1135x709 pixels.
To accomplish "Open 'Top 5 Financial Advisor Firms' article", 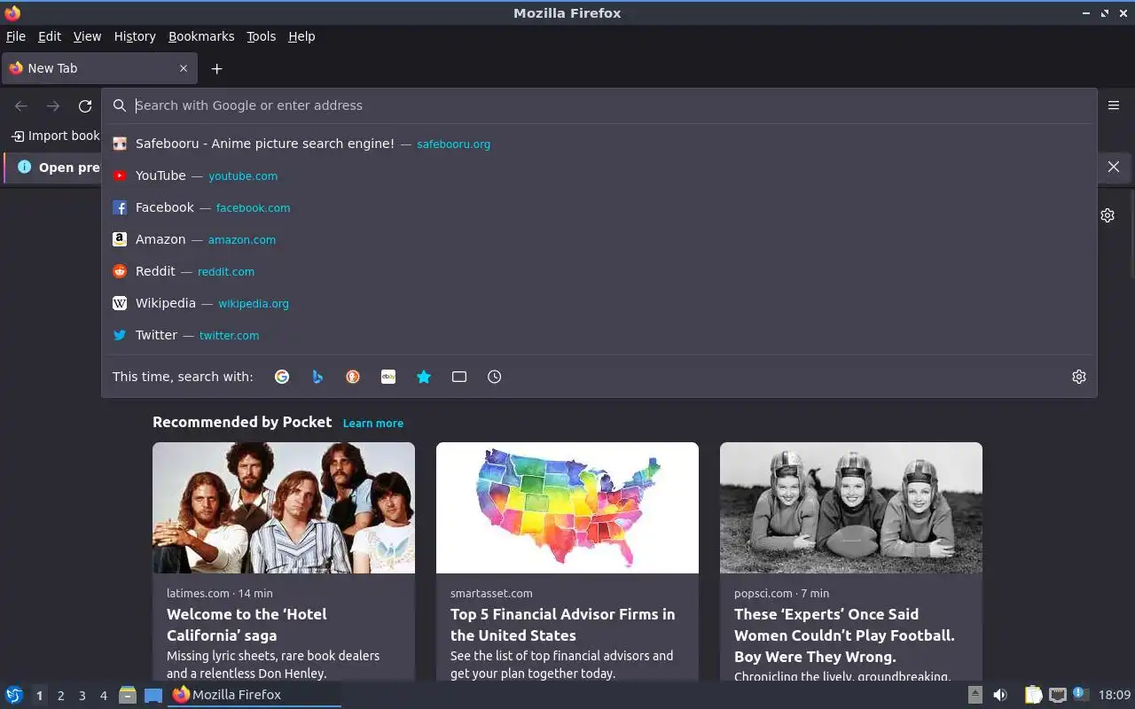I will point(562,625).
